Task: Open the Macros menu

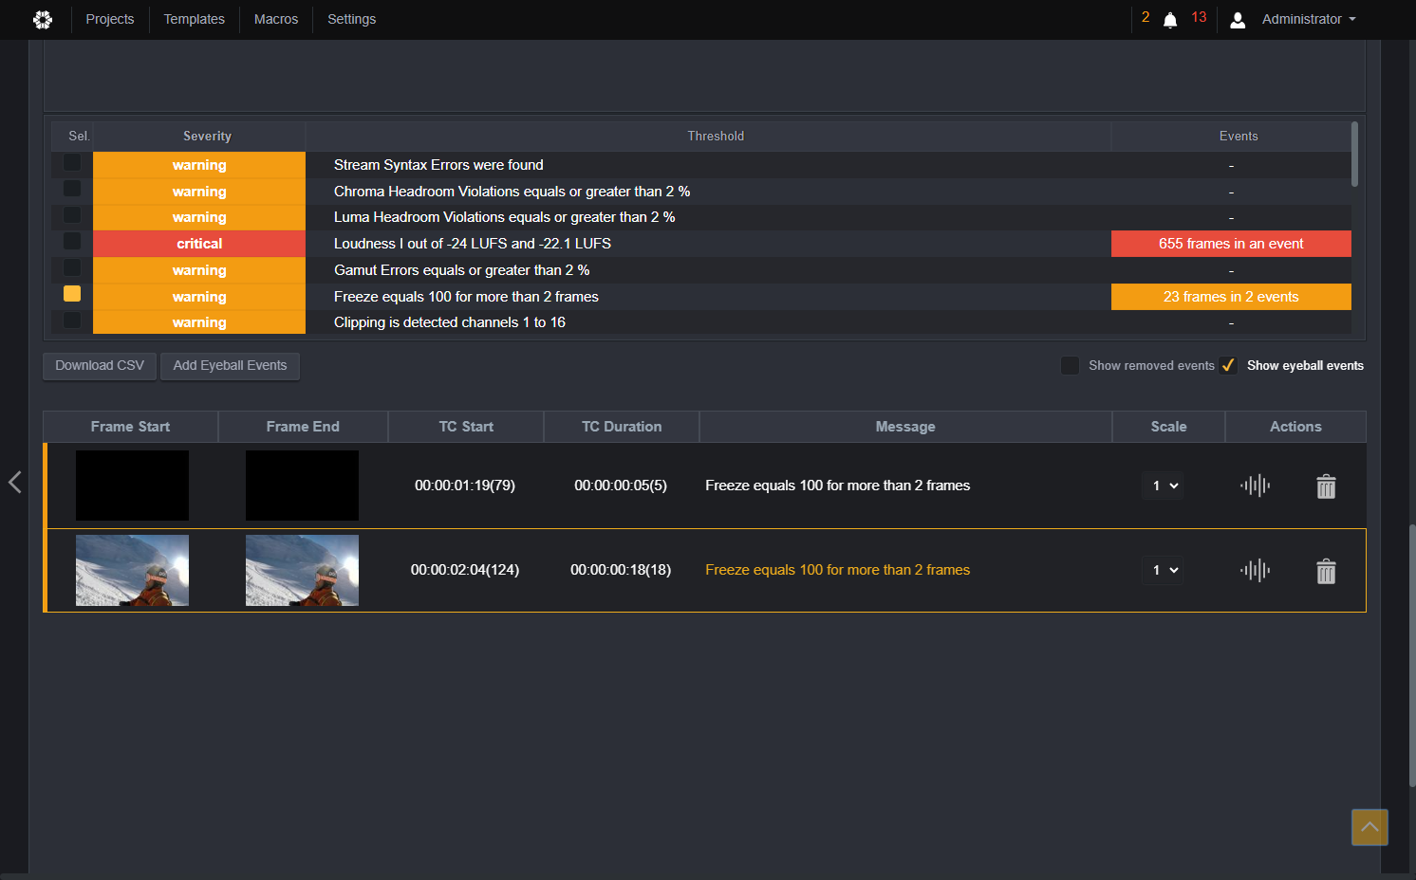Action: tap(276, 19)
